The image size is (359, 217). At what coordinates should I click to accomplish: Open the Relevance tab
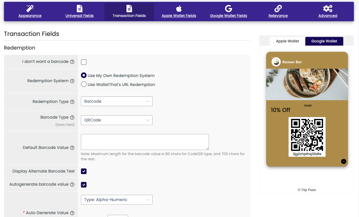[278, 12]
